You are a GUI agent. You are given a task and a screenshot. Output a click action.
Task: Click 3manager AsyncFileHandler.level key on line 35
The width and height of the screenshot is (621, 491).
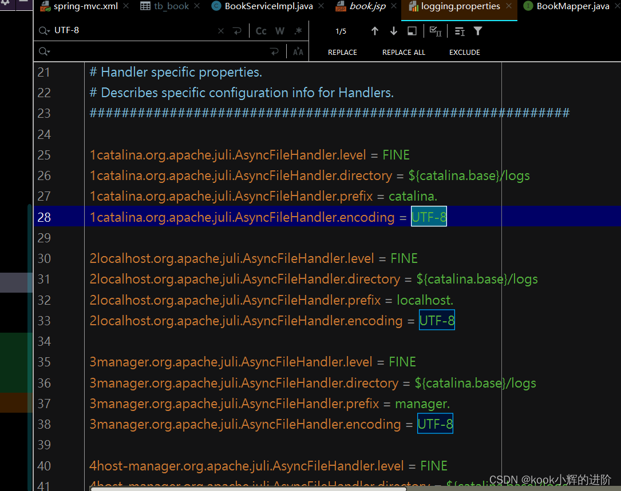pyautogui.click(x=231, y=362)
